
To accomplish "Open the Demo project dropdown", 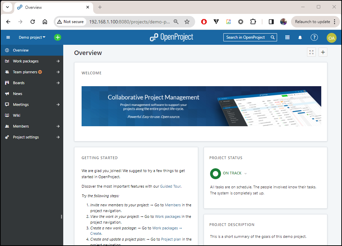I will point(32,37).
